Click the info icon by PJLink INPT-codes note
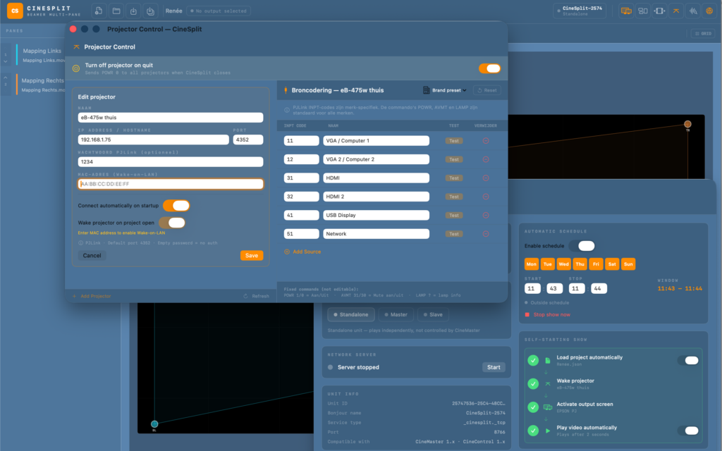 [287, 110]
